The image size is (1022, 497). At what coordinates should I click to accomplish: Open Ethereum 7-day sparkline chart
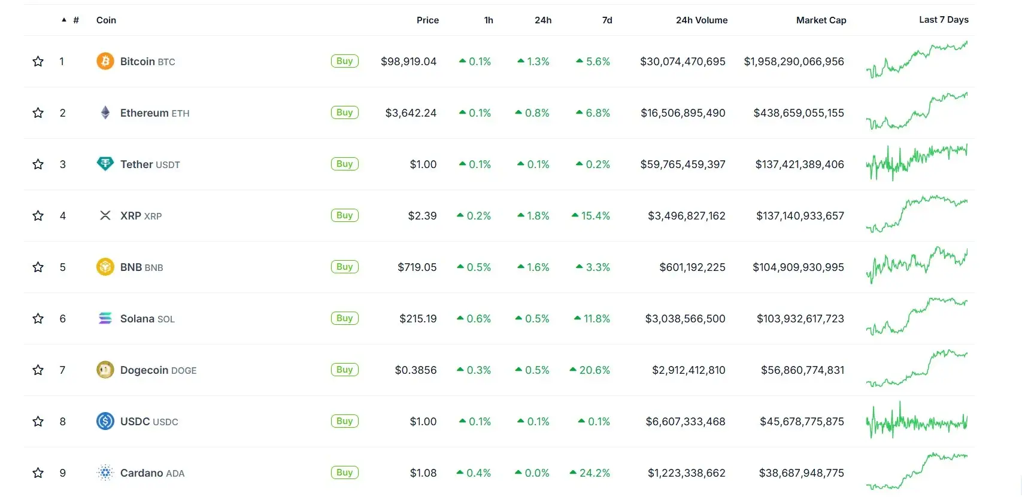(917, 111)
